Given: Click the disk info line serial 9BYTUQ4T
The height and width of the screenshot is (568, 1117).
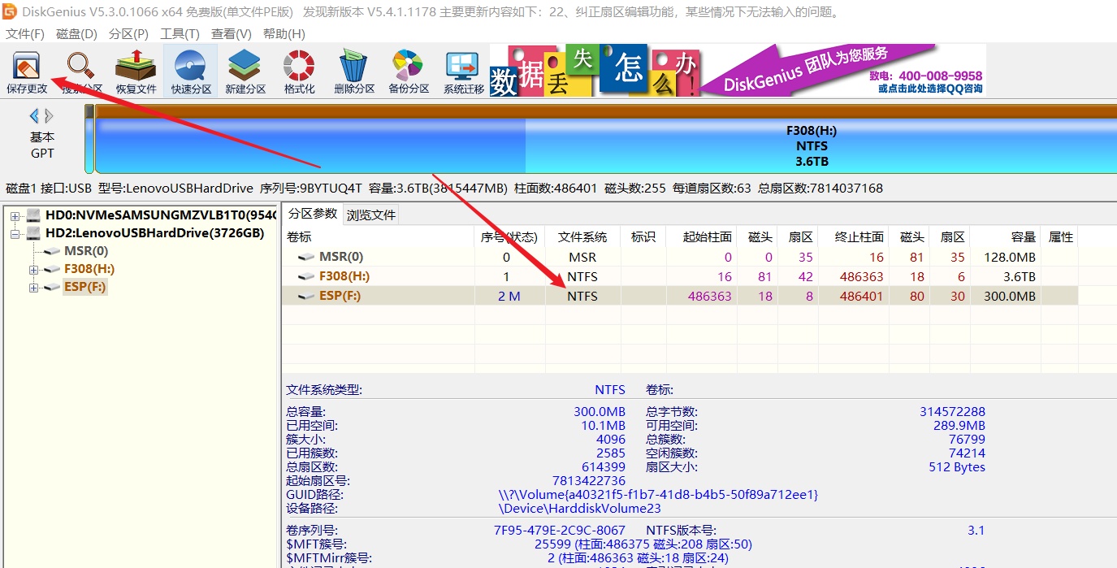Looking at the screenshot, I should pos(311,189).
